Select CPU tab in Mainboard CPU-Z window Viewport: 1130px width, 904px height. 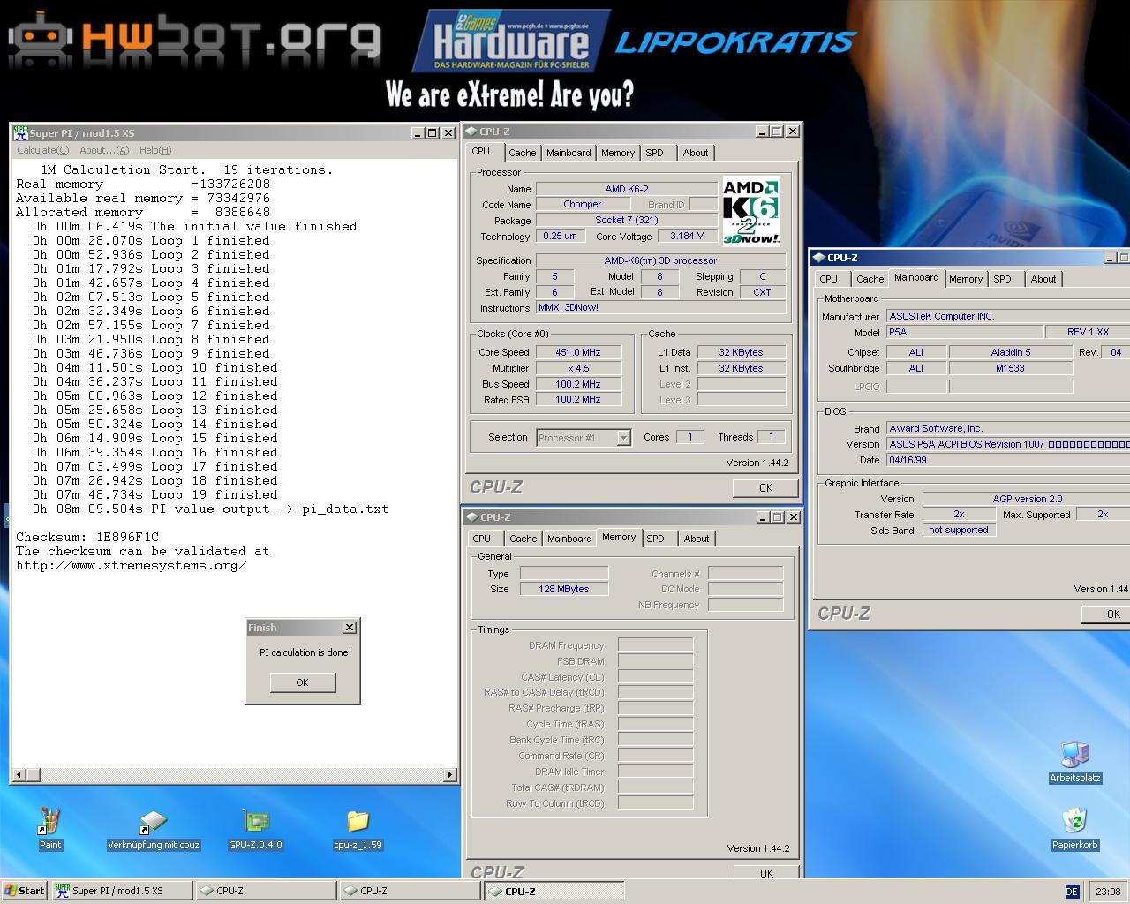point(828,279)
